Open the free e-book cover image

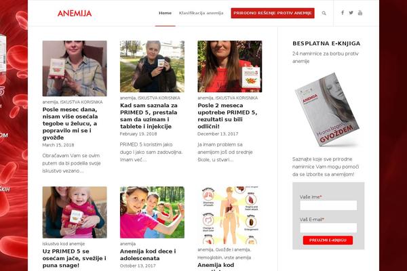tap(327, 110)
